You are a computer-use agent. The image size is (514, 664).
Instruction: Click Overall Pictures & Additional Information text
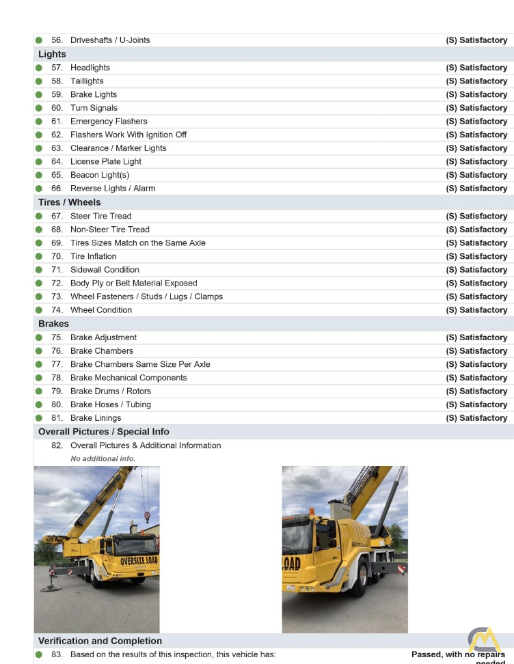[146, 445]
